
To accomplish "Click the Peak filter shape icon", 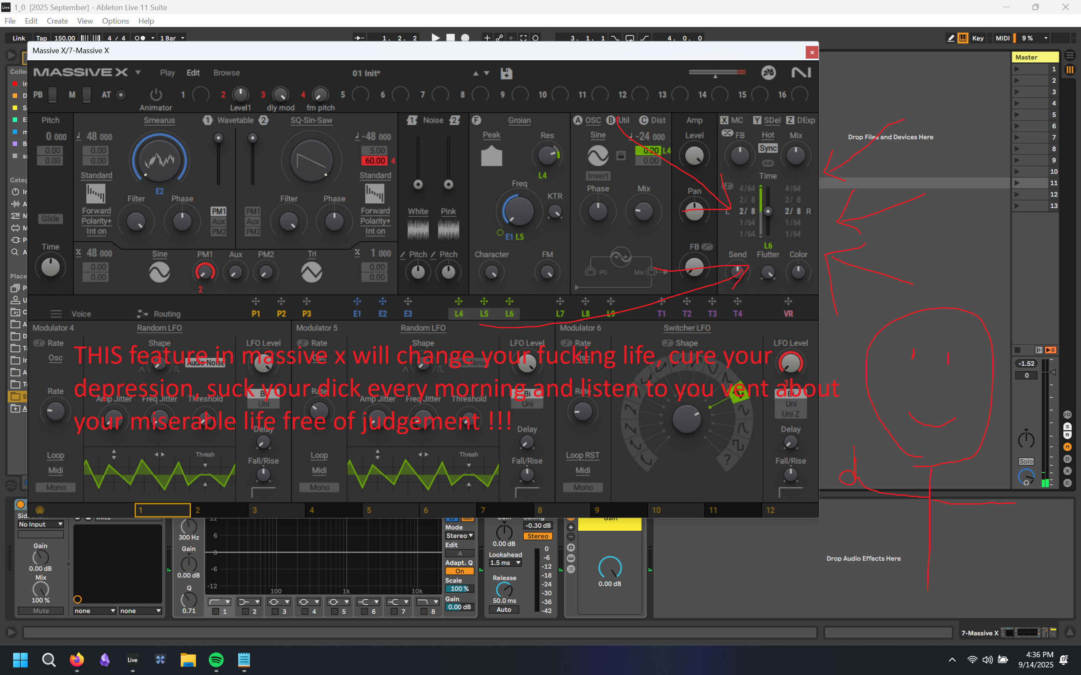I will [492, 156].
